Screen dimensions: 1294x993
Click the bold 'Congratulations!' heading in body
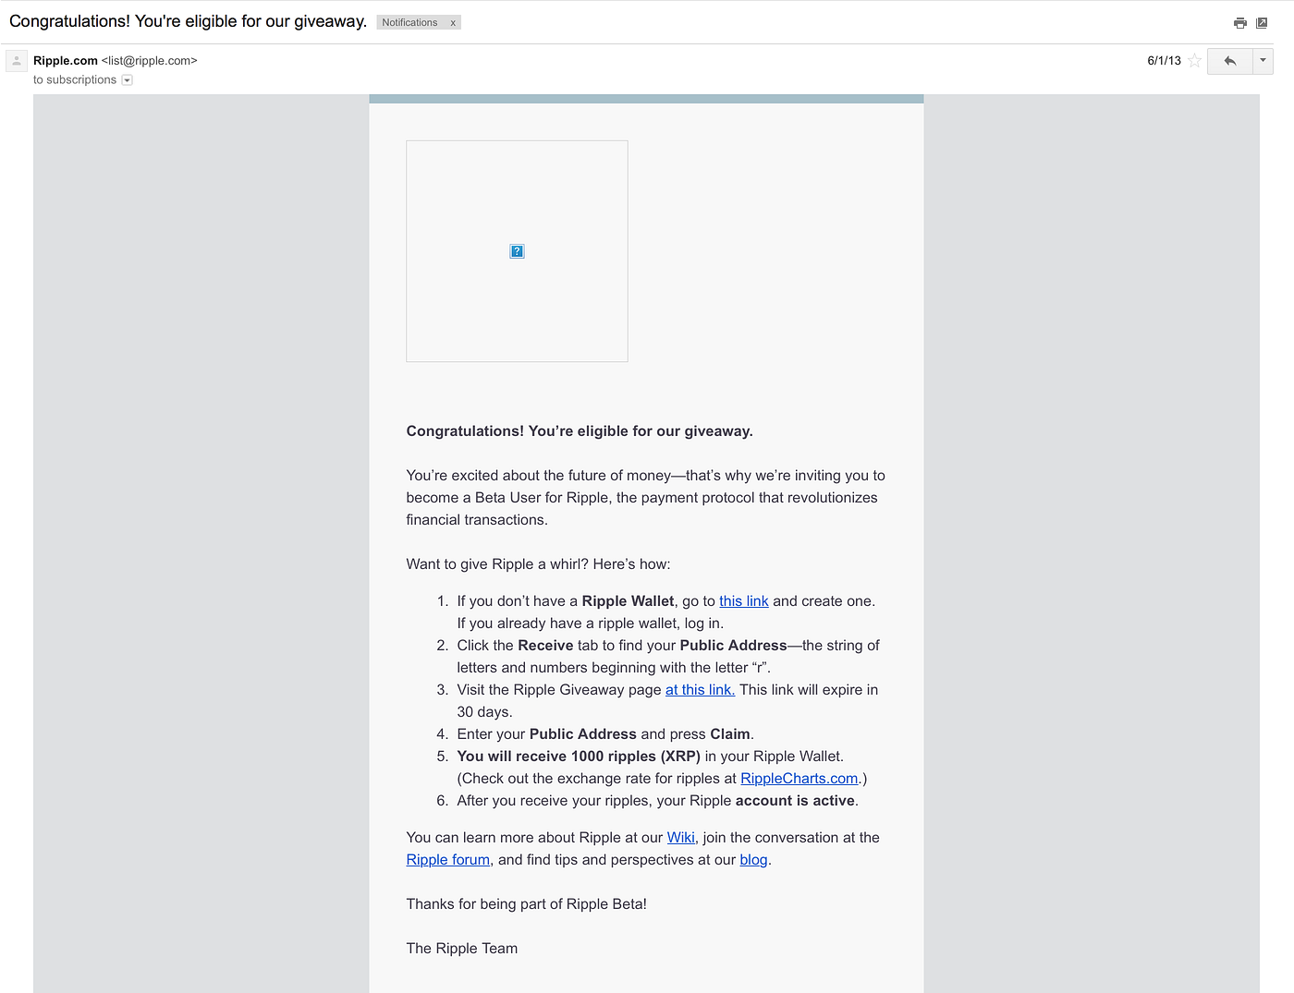[580, 431]
